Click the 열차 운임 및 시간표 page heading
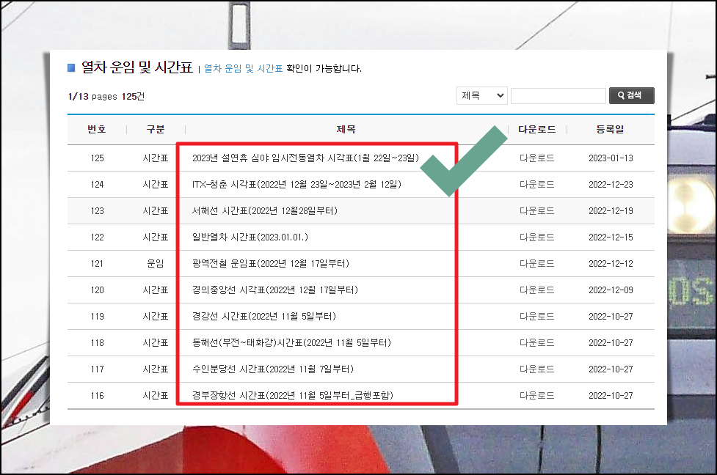The width and height of the screenshot is (717, 475). point(137,67)
